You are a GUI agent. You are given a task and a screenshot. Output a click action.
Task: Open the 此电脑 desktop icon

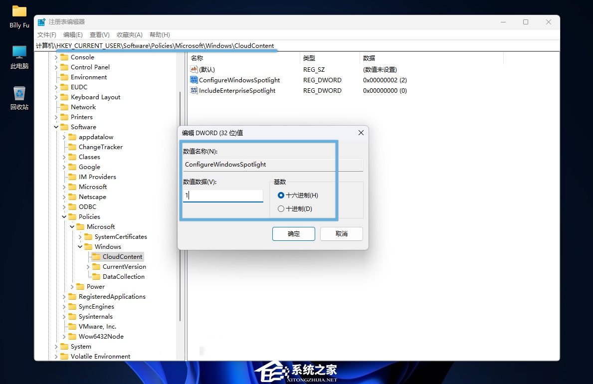(19, 53)
